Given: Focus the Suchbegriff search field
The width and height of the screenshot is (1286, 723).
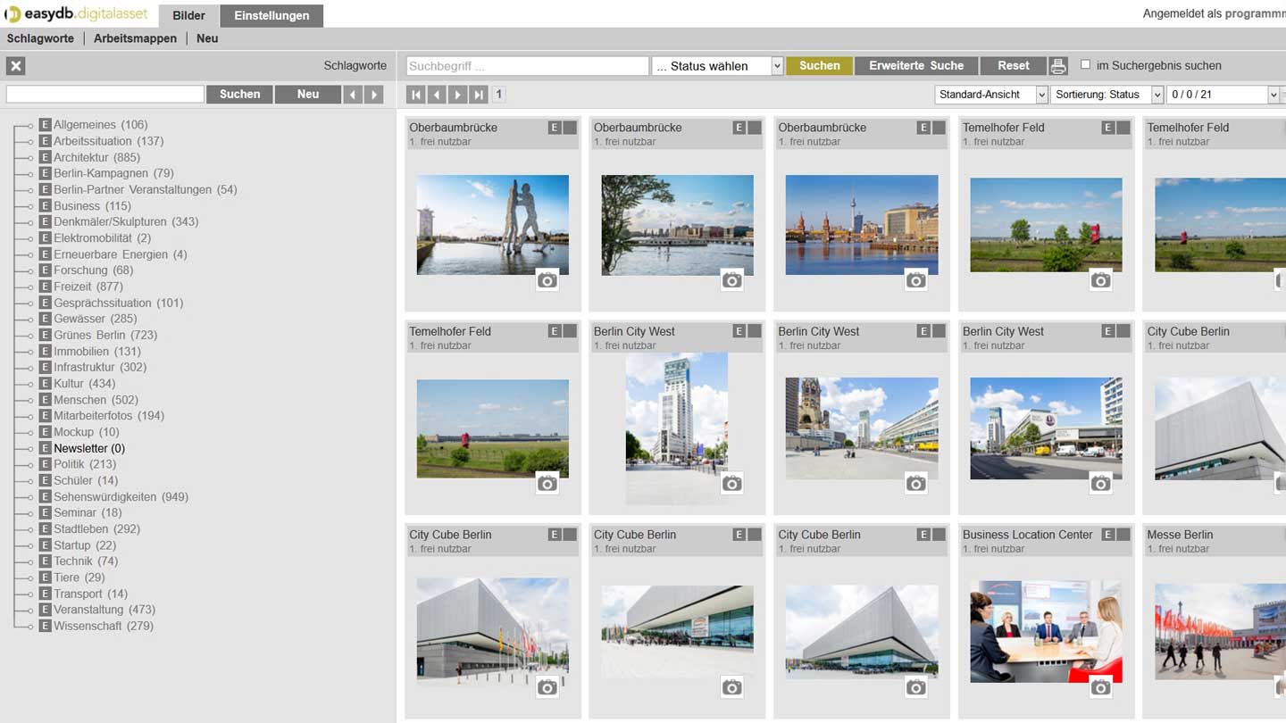Looking at the screenshot, I should tap(528, 66).
